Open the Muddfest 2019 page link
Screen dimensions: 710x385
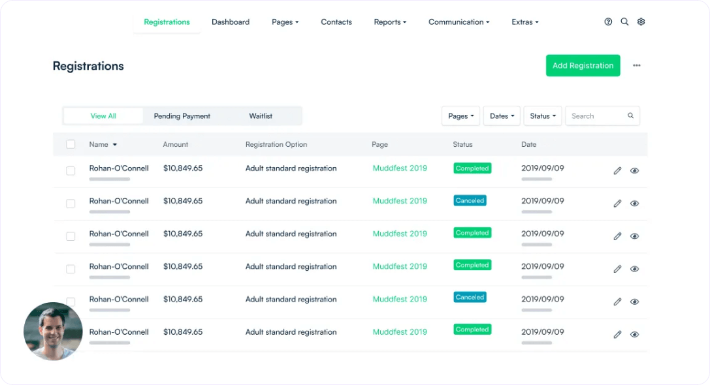400,168
